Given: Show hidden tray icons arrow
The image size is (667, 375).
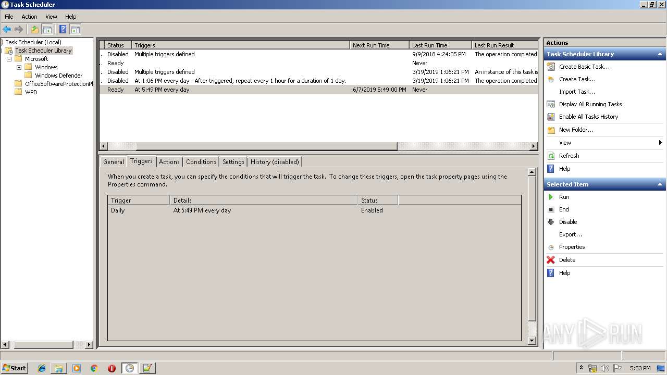Looking at the screenshot, I should (x=581, y=368).
